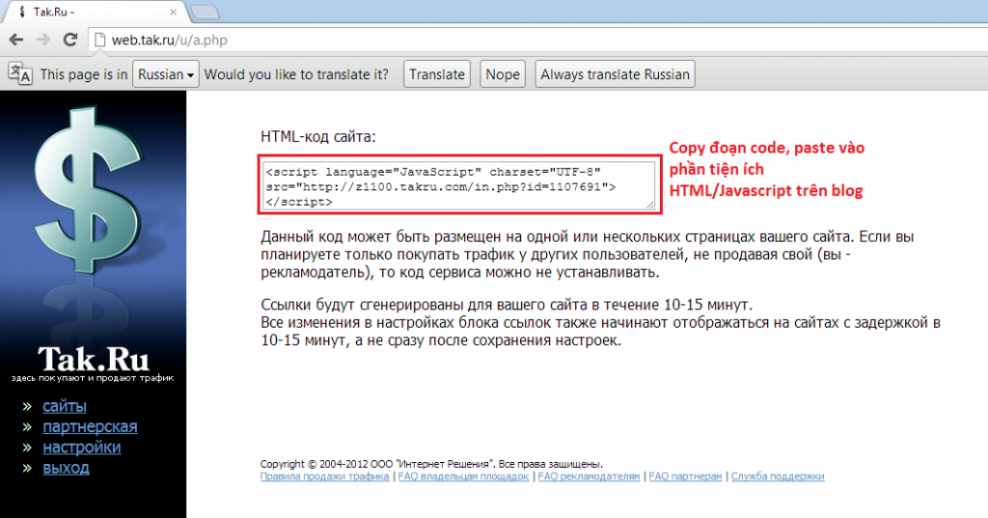Reload the page with the refresh icon
Image resolution: width=988 pixels, height=518 pixels.
[x=70, y=40]
